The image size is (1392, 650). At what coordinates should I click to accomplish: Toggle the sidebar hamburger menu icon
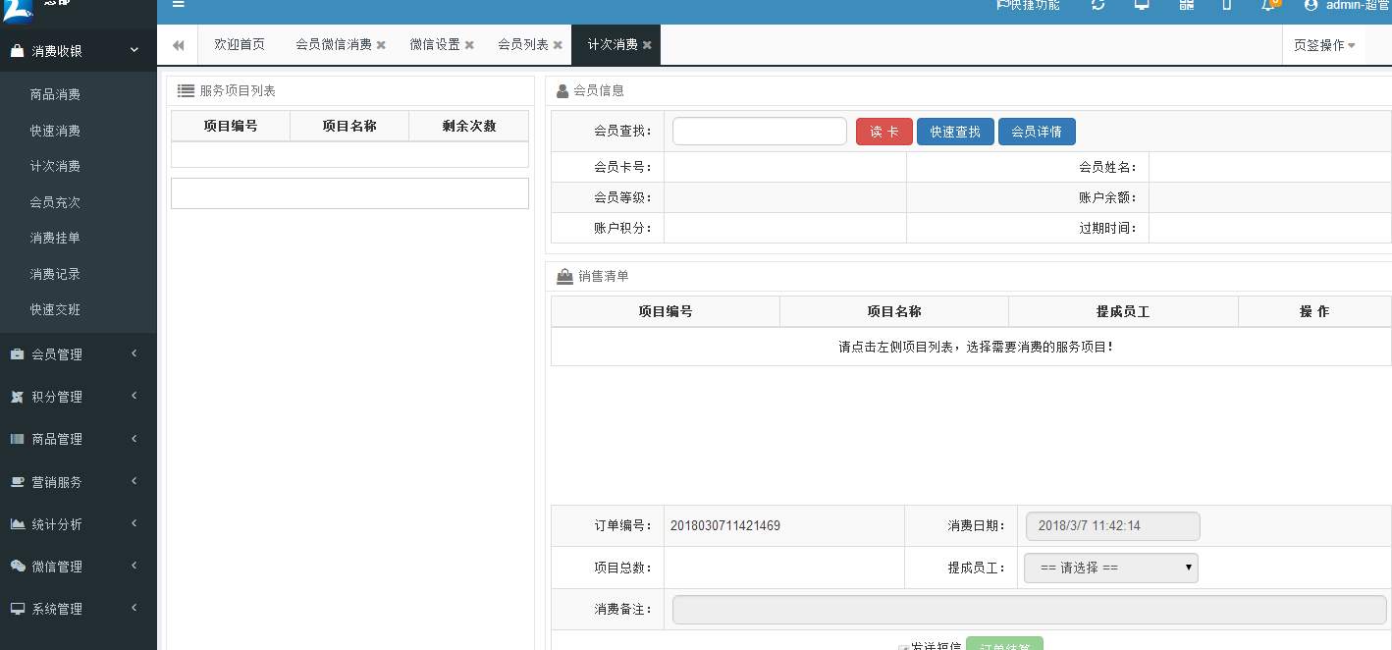point(178,4)
